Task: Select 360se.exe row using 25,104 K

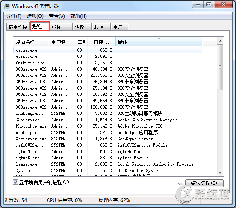Action: (108, 88)
